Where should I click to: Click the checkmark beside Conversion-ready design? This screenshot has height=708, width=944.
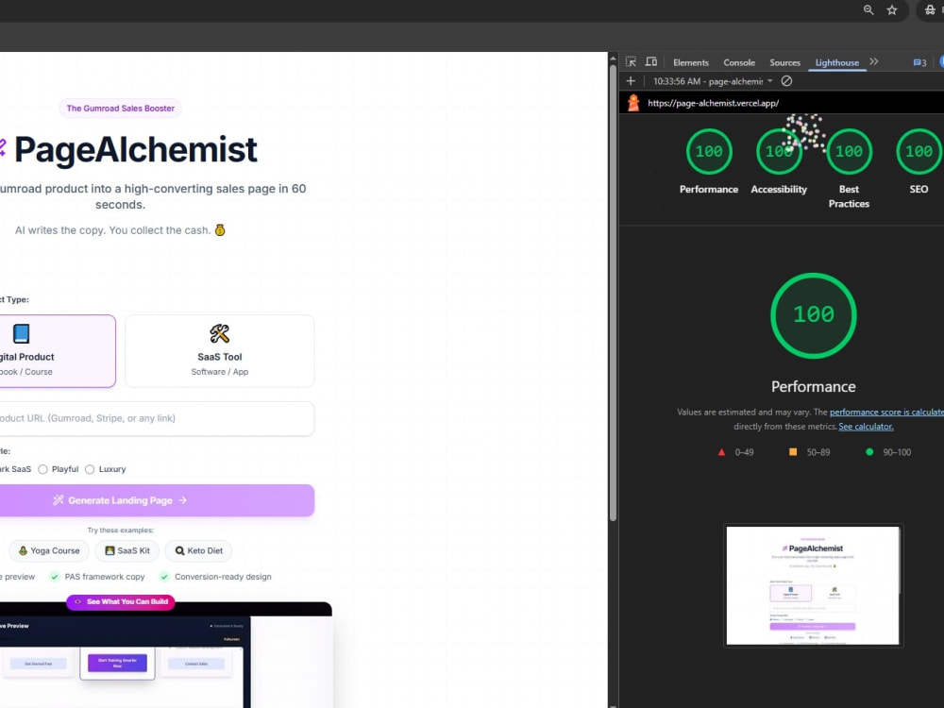(163, 577)
